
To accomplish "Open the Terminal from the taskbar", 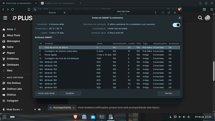I will (102, 117).
